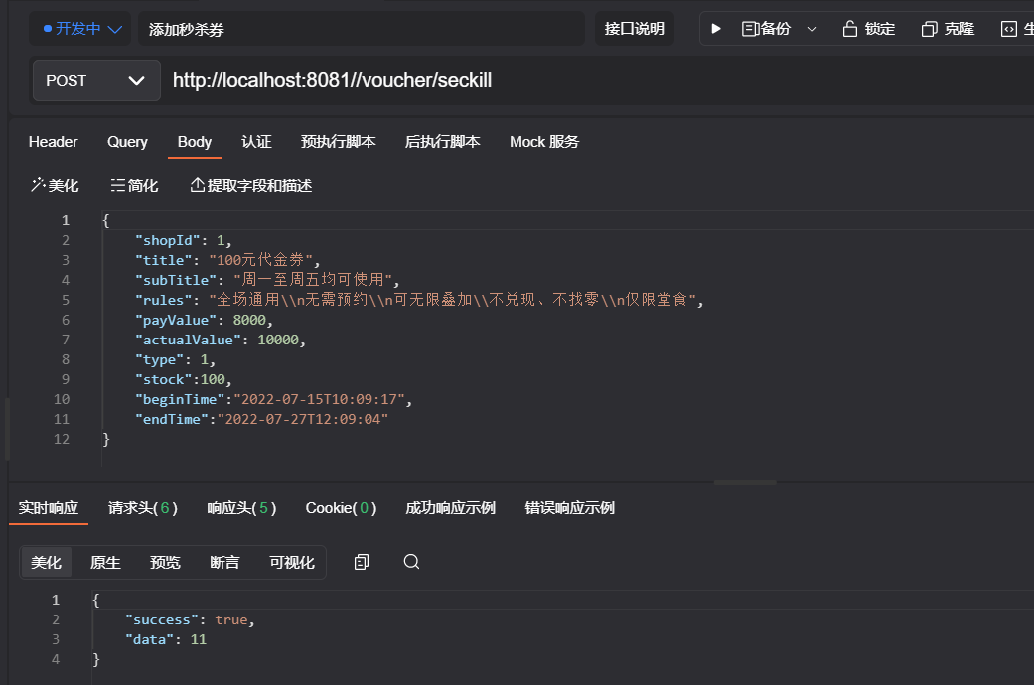Click the request URL input field
The width and height of the screenshot is (1034, 685).
coord(596,80)
